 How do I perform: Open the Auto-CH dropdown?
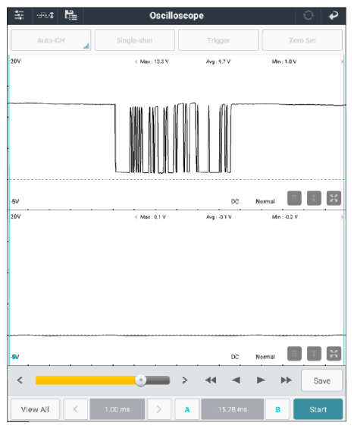[x=51, y=40]
